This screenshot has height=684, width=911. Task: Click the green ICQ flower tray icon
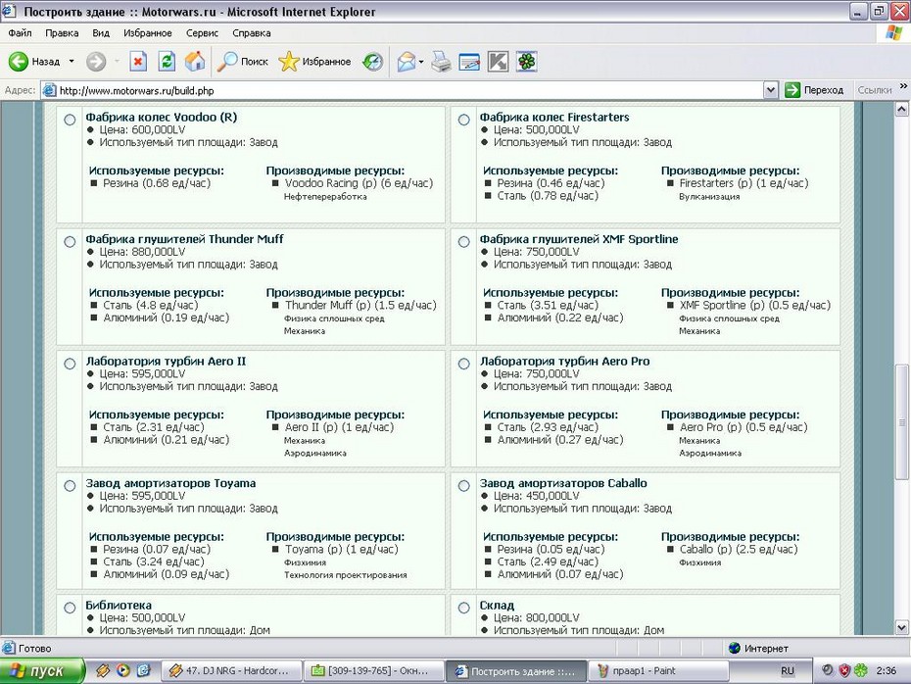860,670
